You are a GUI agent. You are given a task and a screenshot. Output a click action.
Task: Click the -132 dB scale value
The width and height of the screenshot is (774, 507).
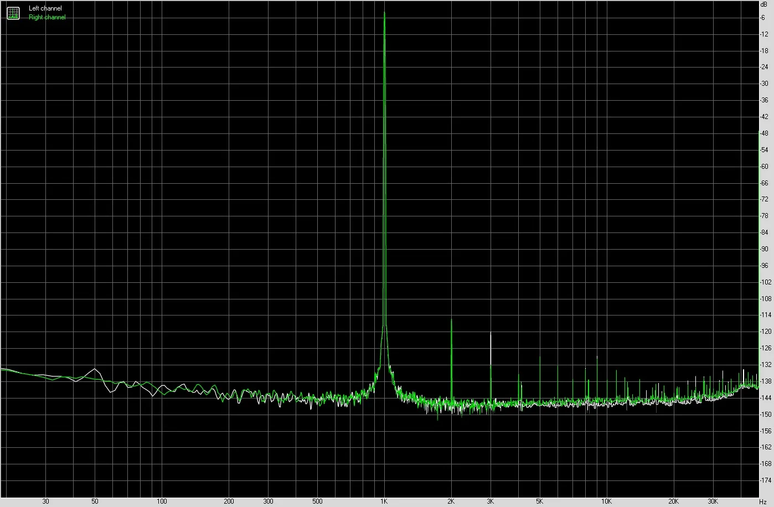(766, 365)
